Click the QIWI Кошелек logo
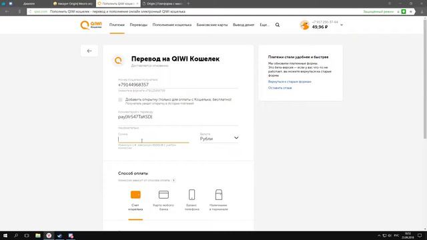Screen dimensions: 427x240 click(x=91, y=25)
